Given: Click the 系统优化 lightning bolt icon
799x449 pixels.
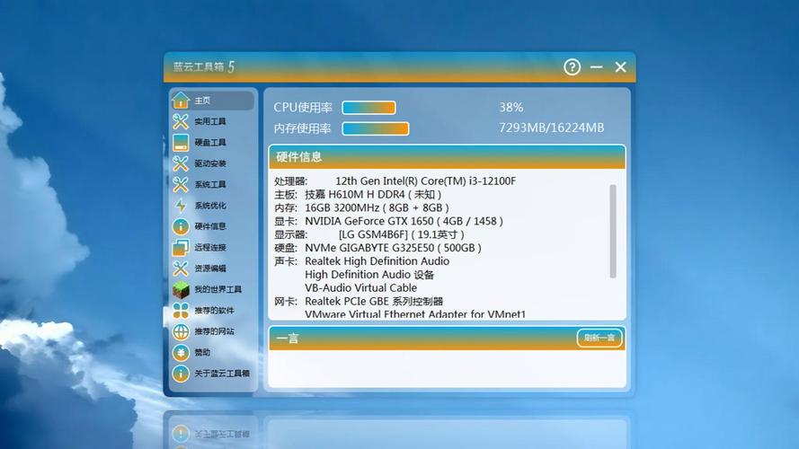Looking at the screenshot, I should pos(181,205).
